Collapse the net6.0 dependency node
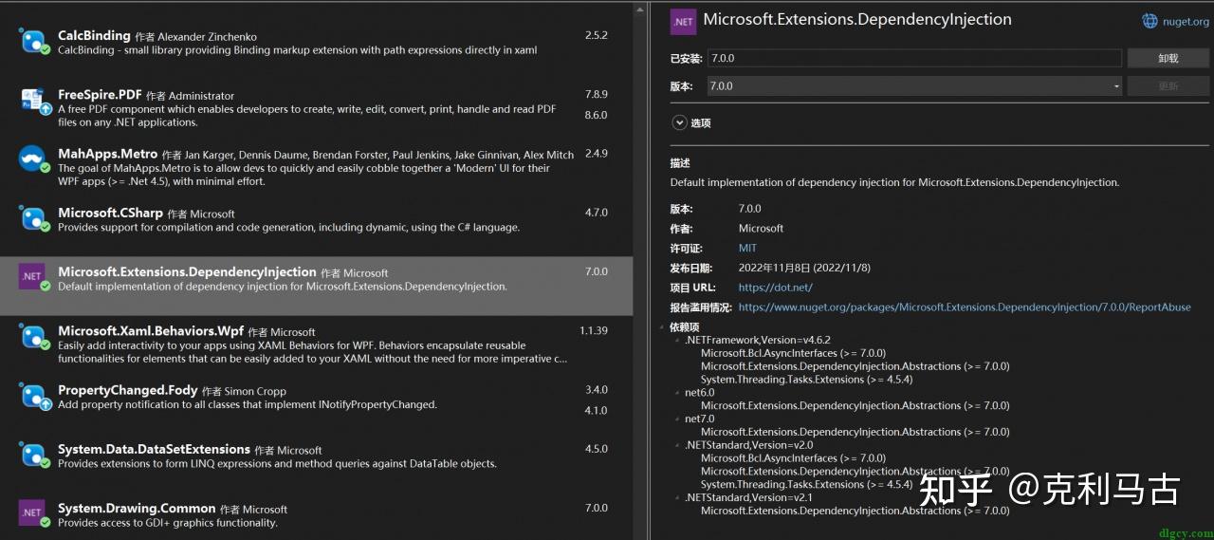The height and width of the screenshot is (540, 1214). pyautogui.click(x=676, y=393)
